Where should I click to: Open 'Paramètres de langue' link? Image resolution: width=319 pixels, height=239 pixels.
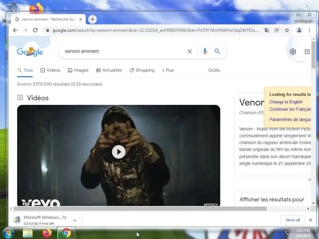[x=290, y=119]
